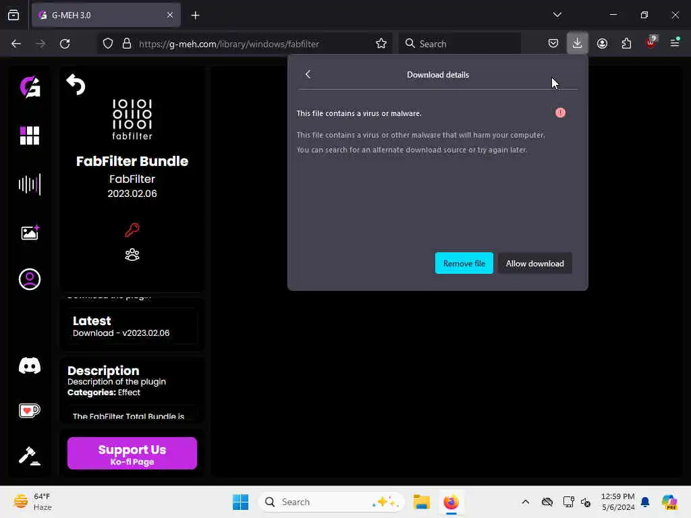The height and width of the screenshot is (518, 691).
Task: Click the Firefox taskbar icon
Action: pos(451,502)
